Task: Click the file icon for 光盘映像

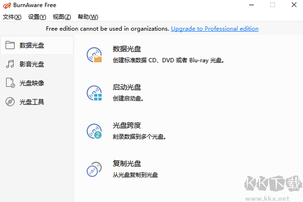Action: pos(10,83)
